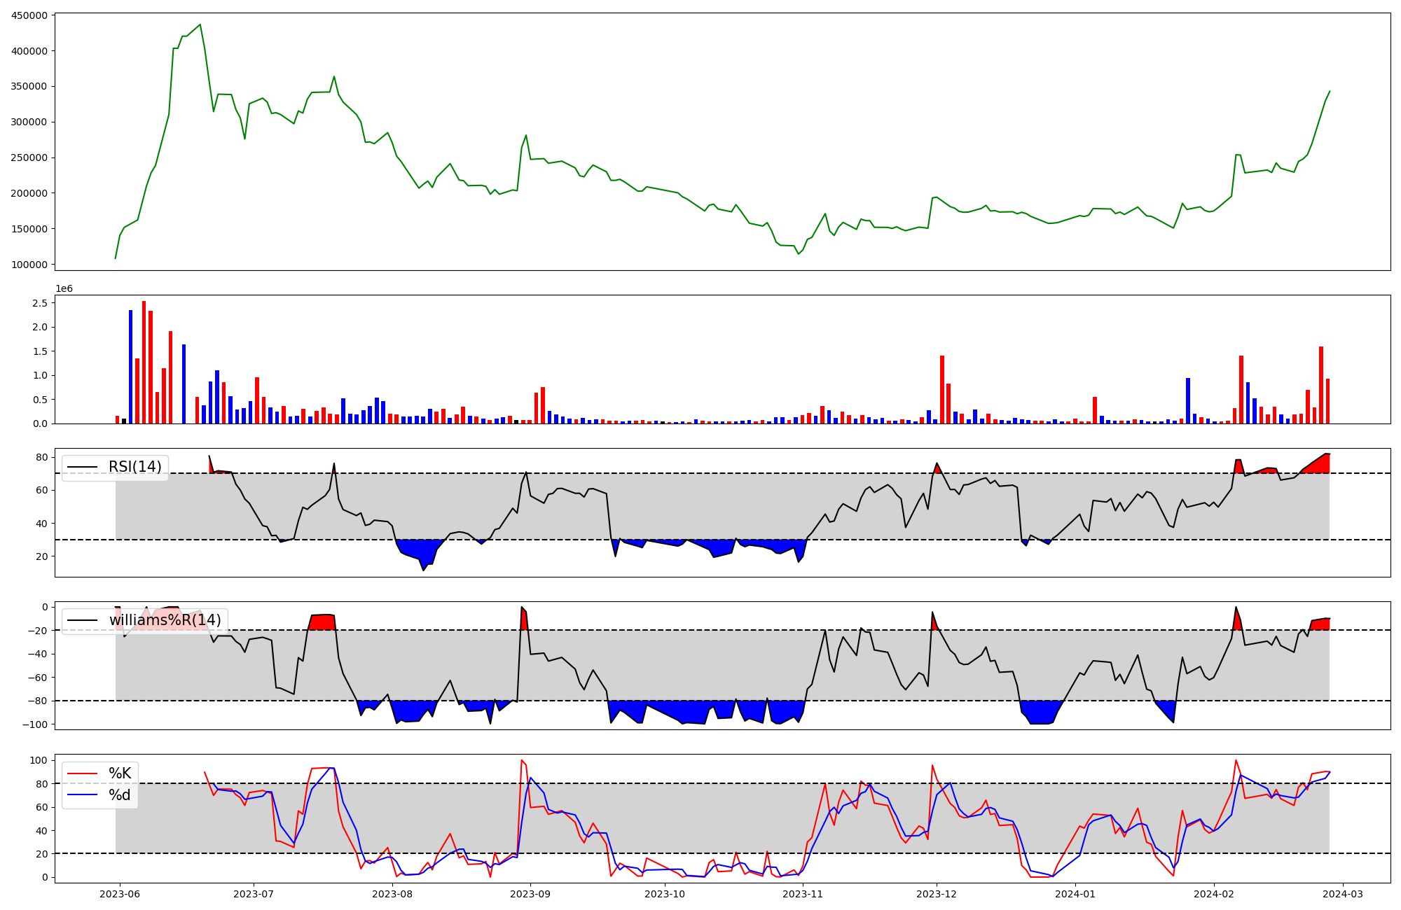Screen dimensions: 1401x910
Task: Click the 80 tick on the RSI axis
Action: (41, 457)
